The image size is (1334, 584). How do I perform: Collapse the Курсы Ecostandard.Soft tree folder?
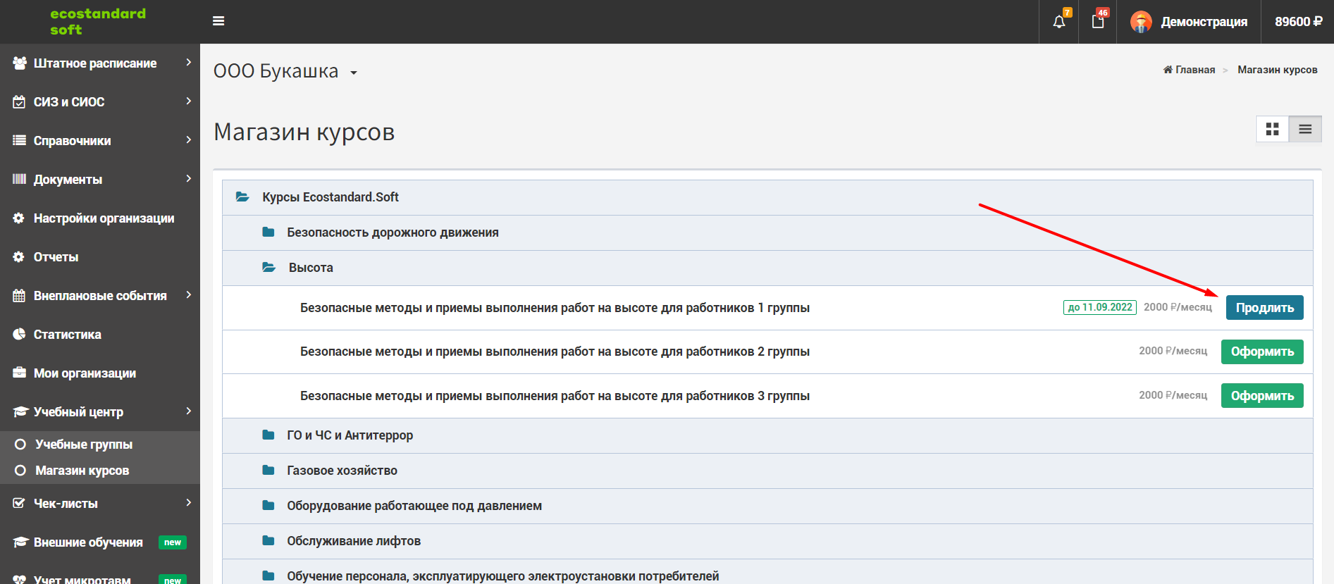pyautogui.click(x=242, y=197)
